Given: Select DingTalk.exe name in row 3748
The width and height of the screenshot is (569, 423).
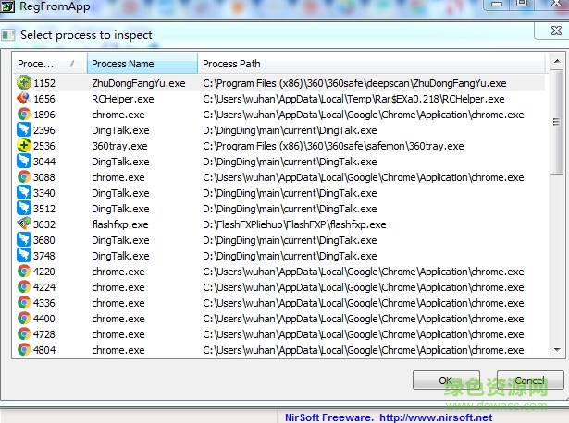Looking at the screenshot, I should coord(120,256).
